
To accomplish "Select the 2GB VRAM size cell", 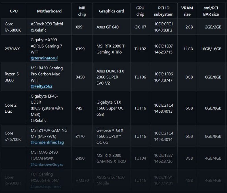I will 187,27.
